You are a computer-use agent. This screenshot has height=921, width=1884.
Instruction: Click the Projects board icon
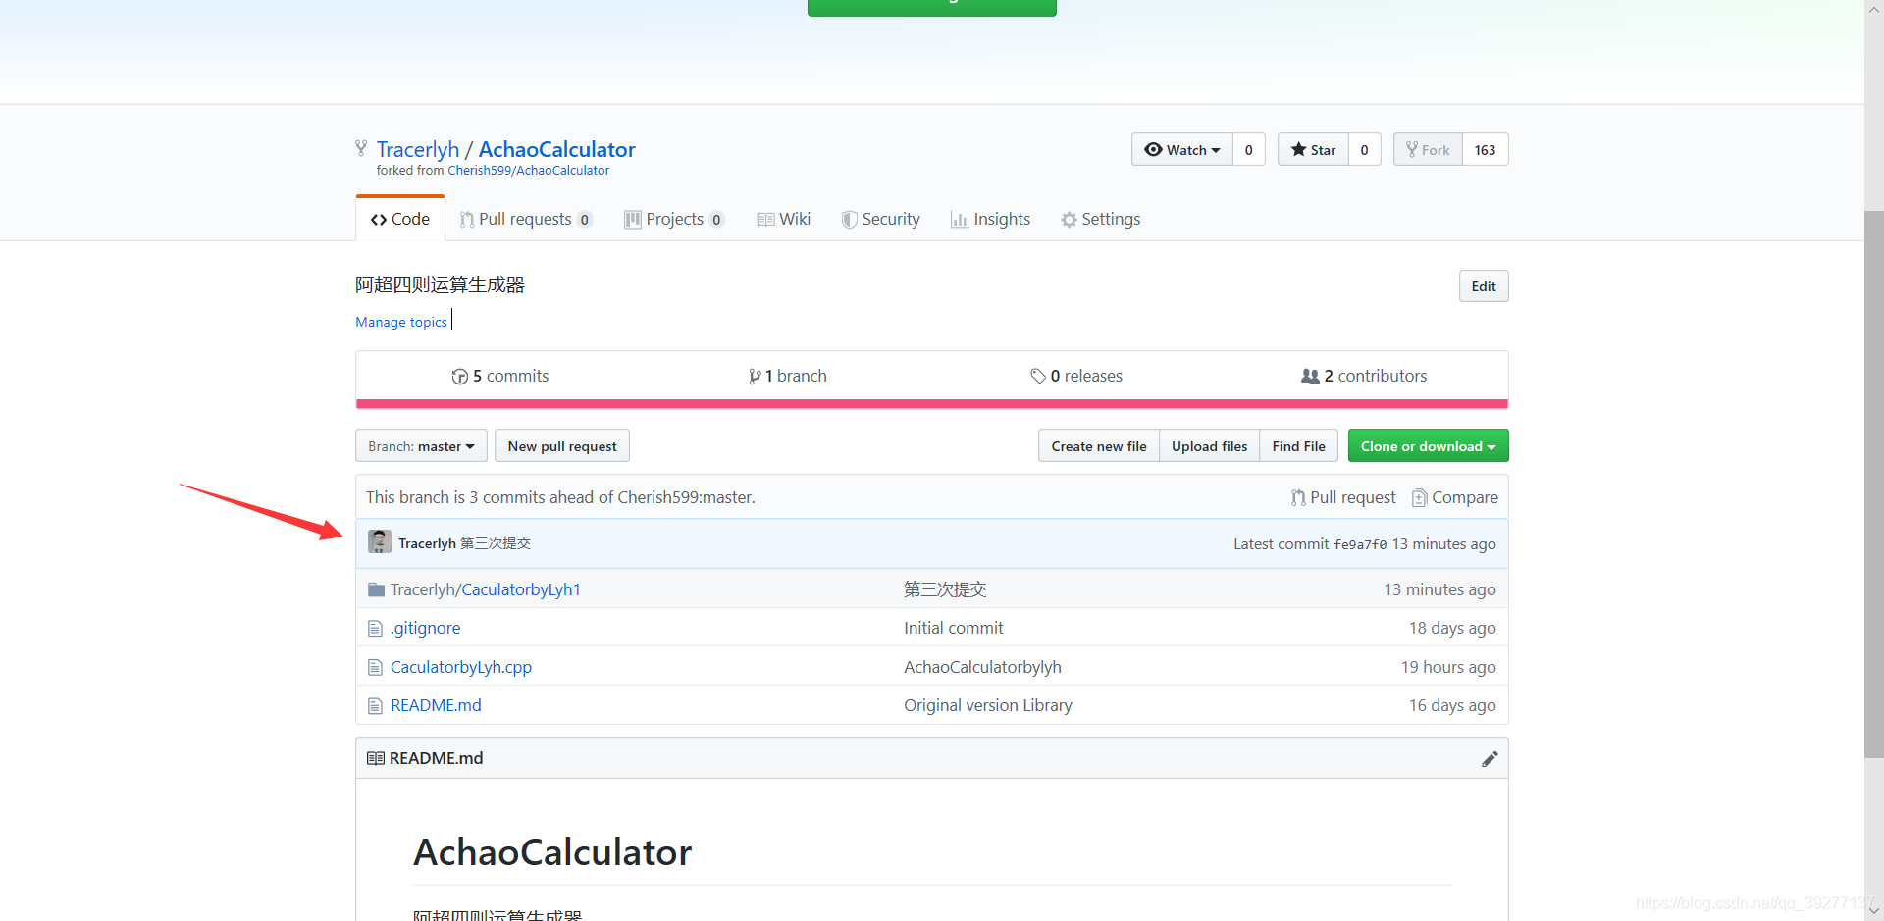pyautogui.click(x=633, y=220)
